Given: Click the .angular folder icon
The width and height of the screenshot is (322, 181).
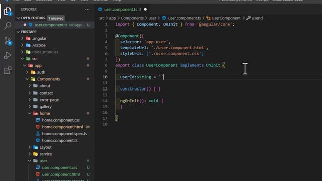Looking at the screenshot, I should [28, 38].
